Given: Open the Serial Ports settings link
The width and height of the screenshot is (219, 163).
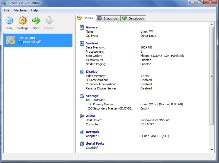Looking at the screenshot, I should coord(95,143).
